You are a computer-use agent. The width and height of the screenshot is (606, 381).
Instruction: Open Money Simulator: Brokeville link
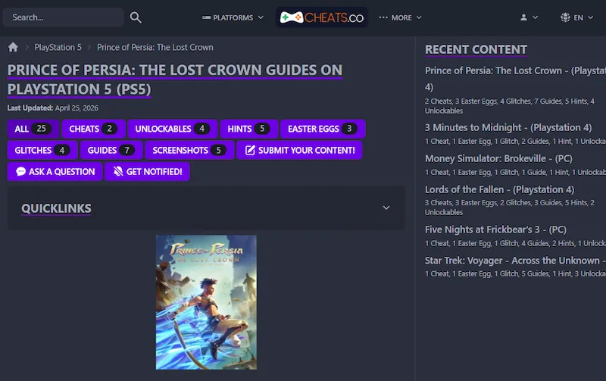(498, 158)
